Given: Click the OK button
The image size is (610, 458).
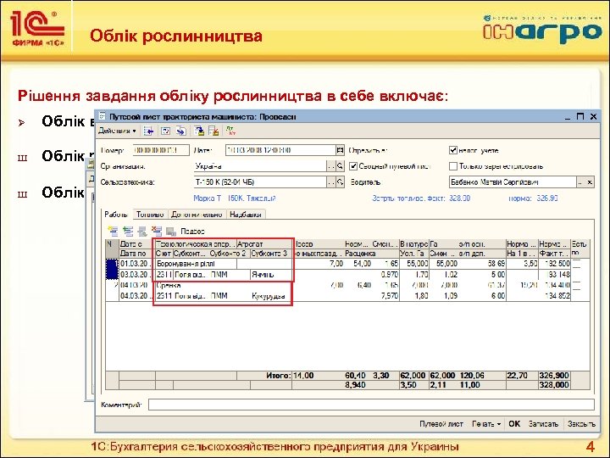Looking at the screenshot, I should click(x=514, y=424).
